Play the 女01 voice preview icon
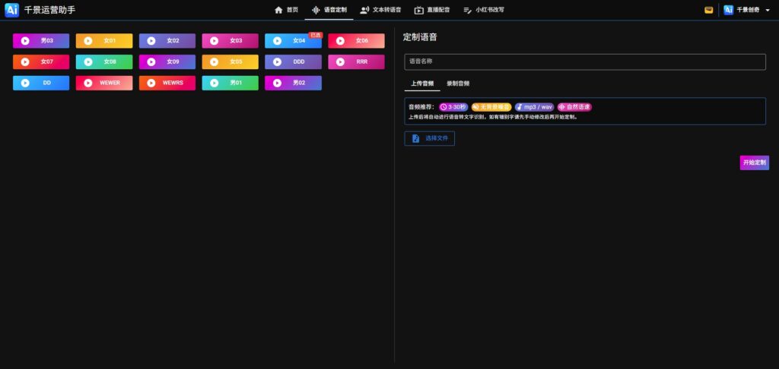 click(x=88, y=41)
